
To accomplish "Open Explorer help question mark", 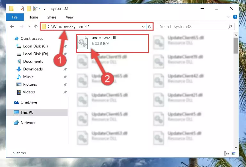I will point(235,17).
